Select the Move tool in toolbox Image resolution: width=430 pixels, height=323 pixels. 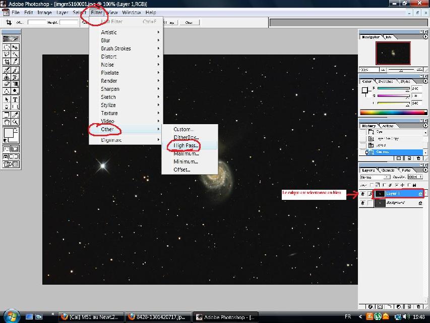(x=15, y=47)
